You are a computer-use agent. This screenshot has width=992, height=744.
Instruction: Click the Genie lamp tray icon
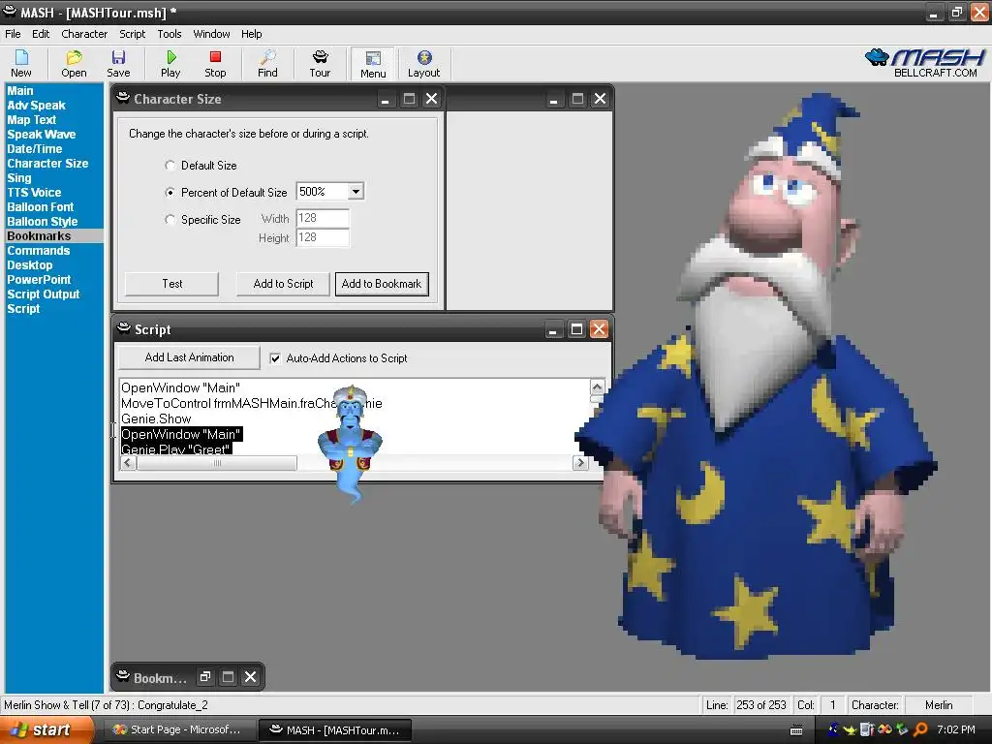[851, 729]
